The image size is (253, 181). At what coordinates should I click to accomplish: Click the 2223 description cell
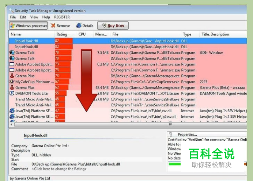pos(204,82)
